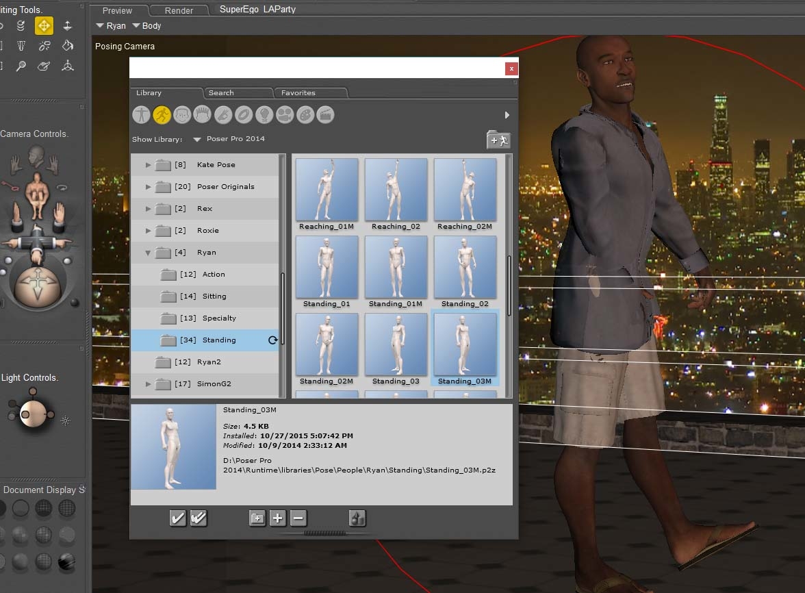
Task: Open the Show Library dropdown
Action: [x=197, y=140]
